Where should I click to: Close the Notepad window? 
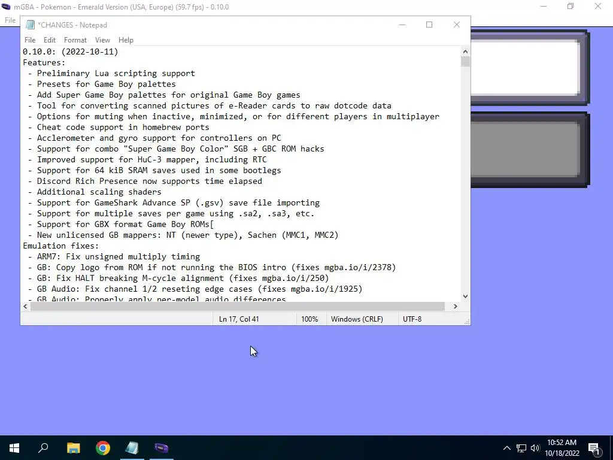pyautogui.click(x=456, y=25)
